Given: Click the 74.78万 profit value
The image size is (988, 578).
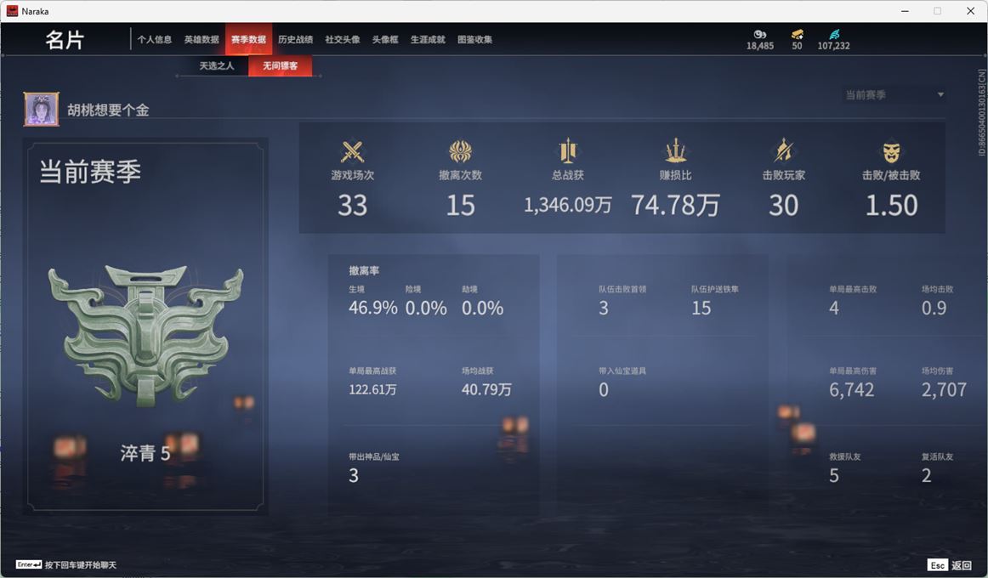Looking at the screenshot, I should 675,205.
